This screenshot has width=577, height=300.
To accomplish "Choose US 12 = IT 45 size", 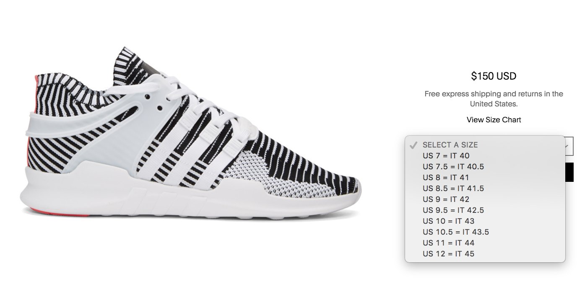I will click(485, 253).
